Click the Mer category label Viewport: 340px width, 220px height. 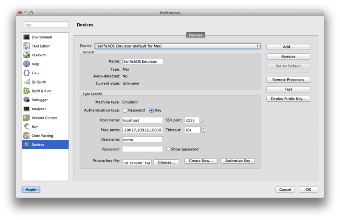(x=35, y=127)
